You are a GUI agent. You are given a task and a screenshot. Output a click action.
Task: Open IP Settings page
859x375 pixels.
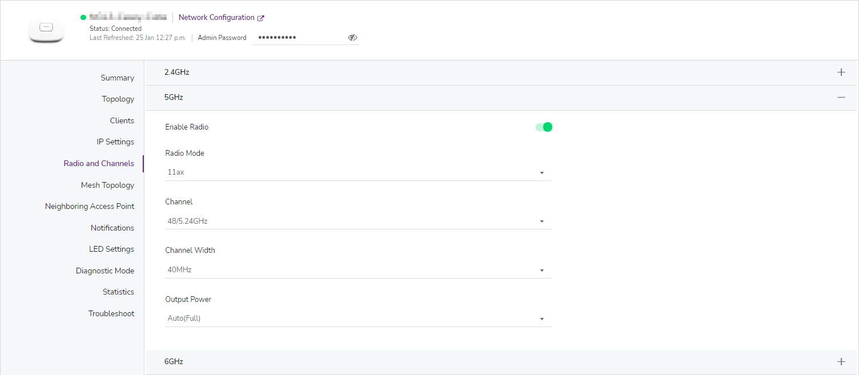[115, 142]
